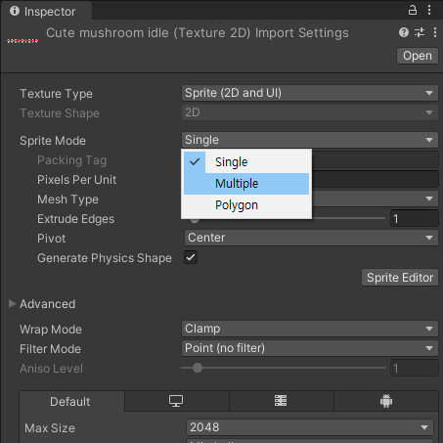Select the Android platform tab
Screen dimensions: 443x443
[x=386, y=401]
